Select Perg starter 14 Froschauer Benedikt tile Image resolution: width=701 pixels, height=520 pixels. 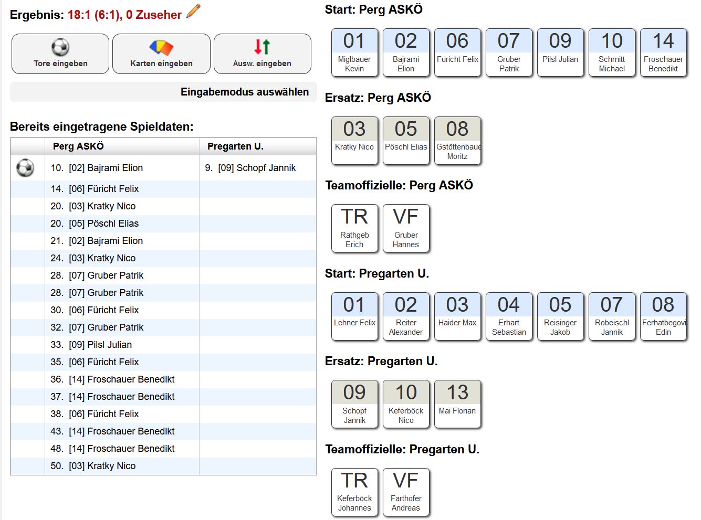pos(663,52)
